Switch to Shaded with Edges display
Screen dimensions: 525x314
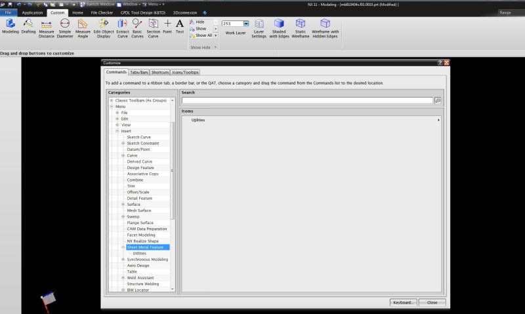point(279,28)
